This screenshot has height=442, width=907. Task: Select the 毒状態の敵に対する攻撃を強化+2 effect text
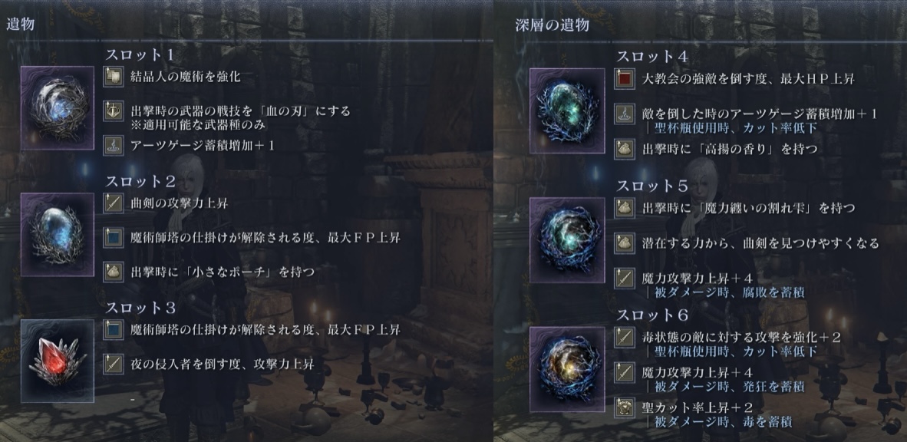741,337
